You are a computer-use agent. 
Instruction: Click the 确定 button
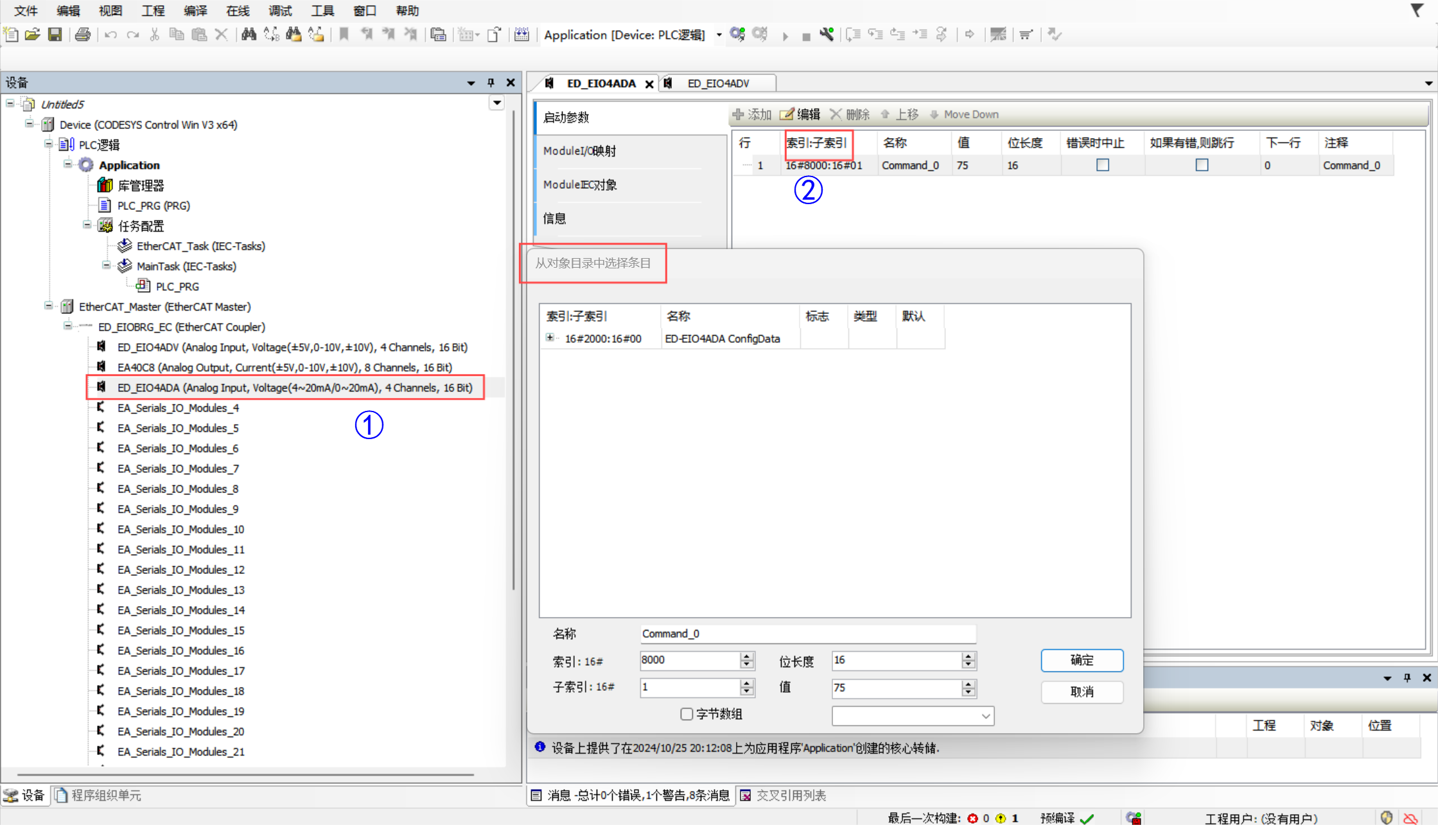coord(1082,660)
